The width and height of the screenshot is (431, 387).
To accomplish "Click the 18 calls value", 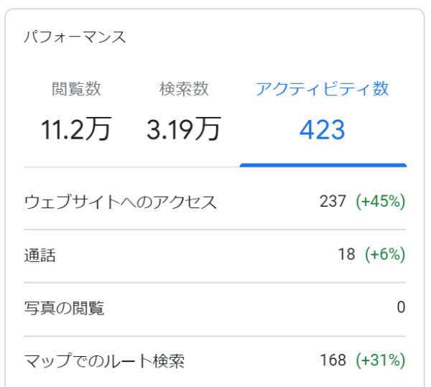I will (347, 255).
